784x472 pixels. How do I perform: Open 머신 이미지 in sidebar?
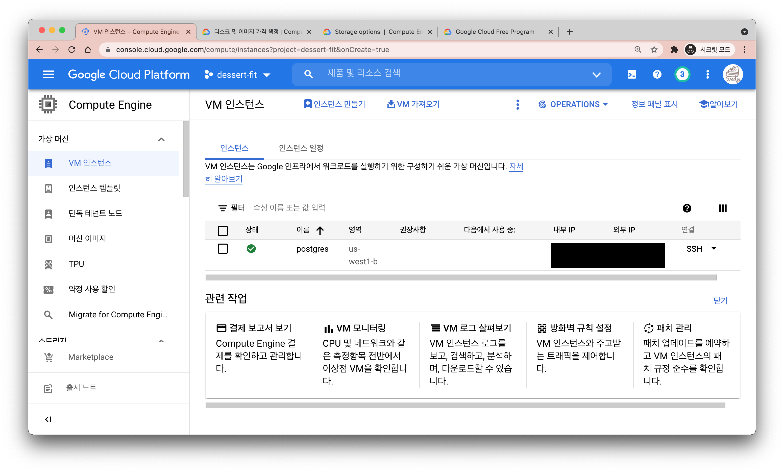coord(104,239)
